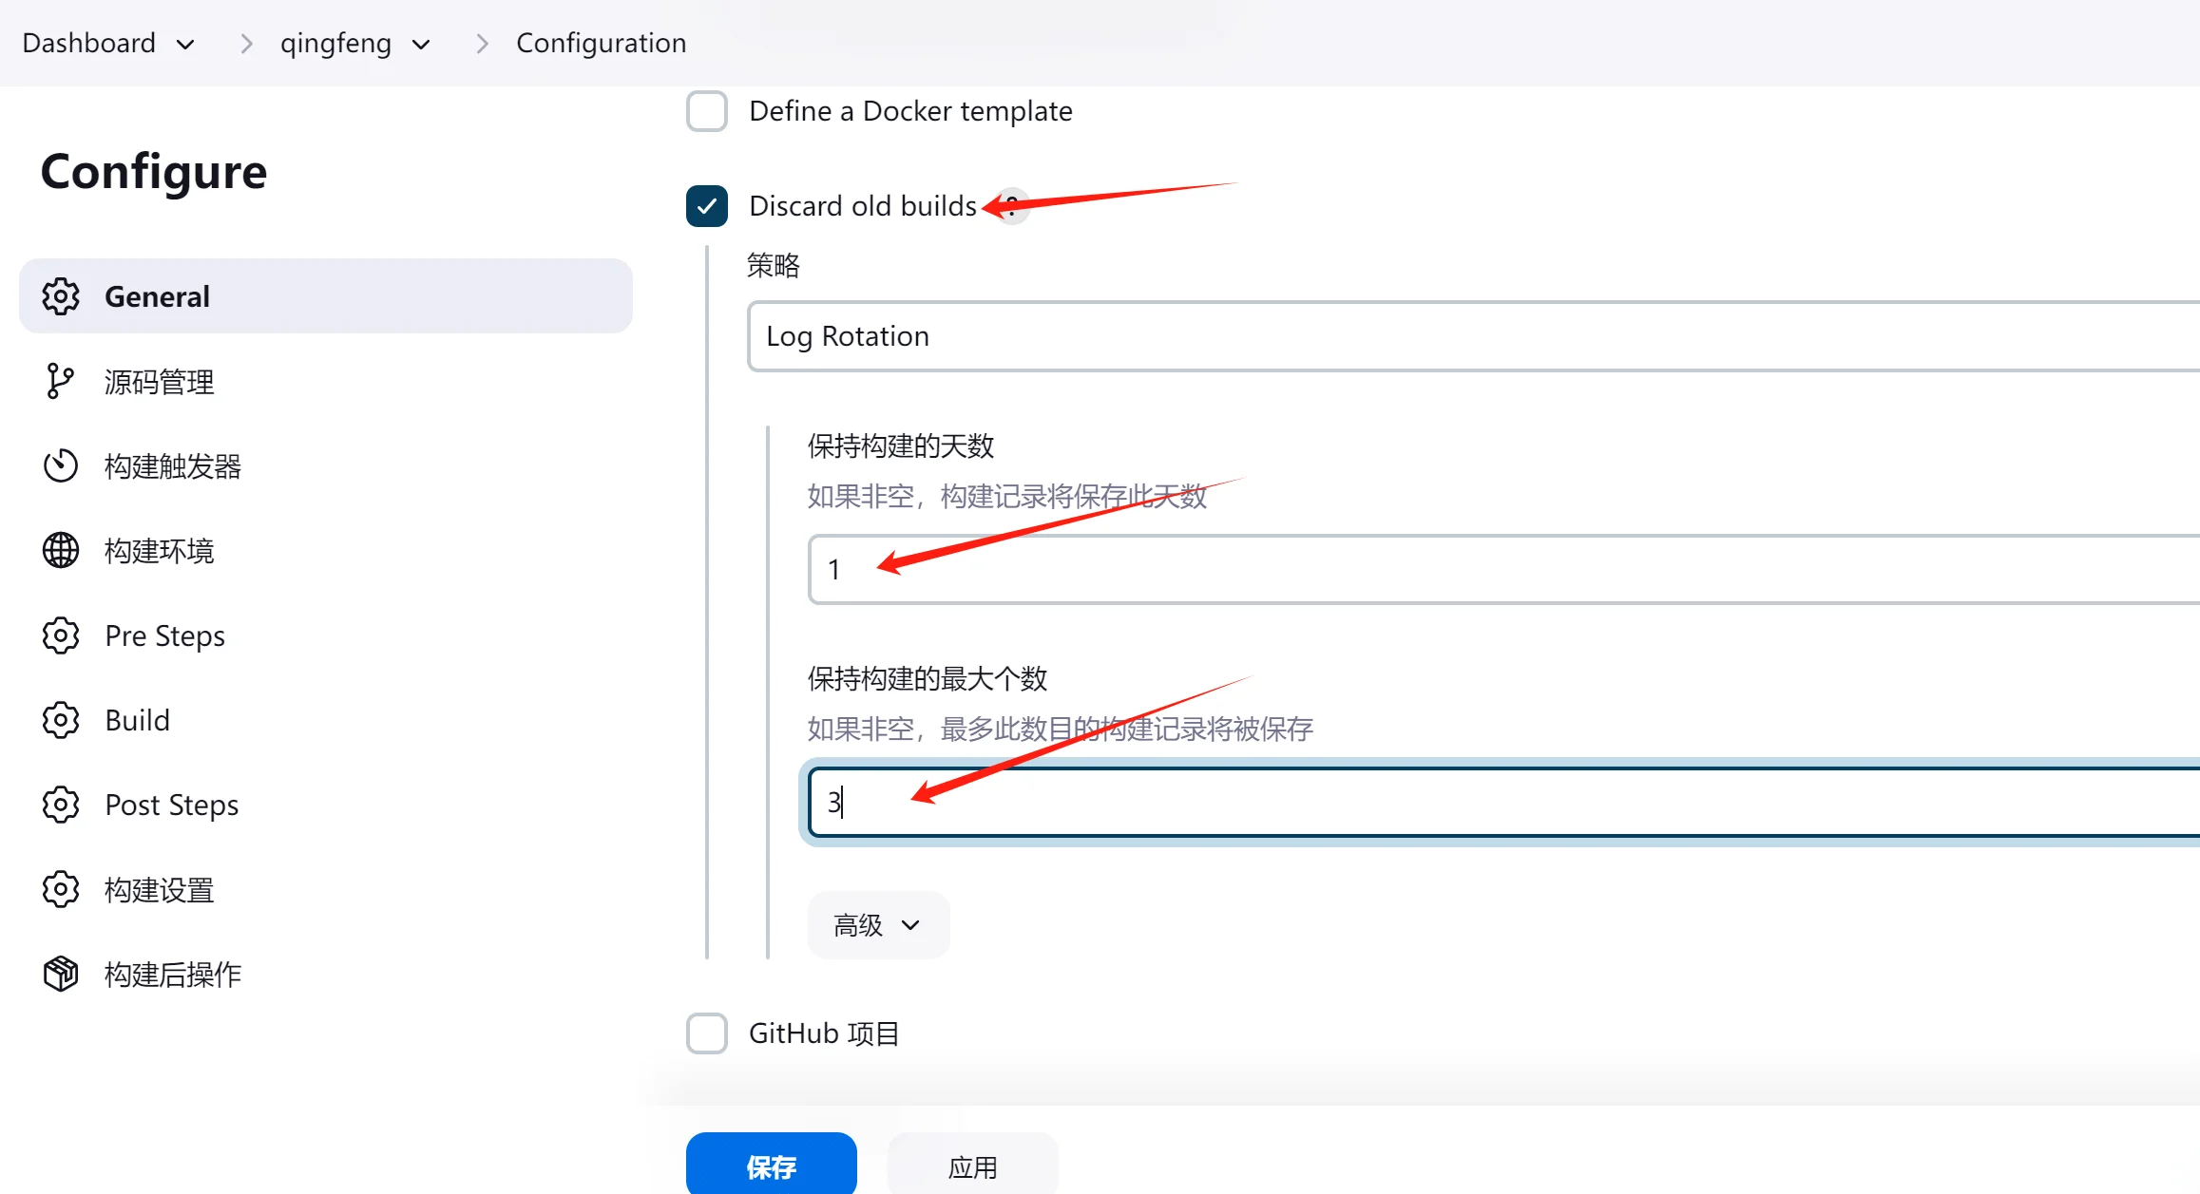Click the build triggers clock icon
Screen dimensions: 2200x1194
(61, 465)
